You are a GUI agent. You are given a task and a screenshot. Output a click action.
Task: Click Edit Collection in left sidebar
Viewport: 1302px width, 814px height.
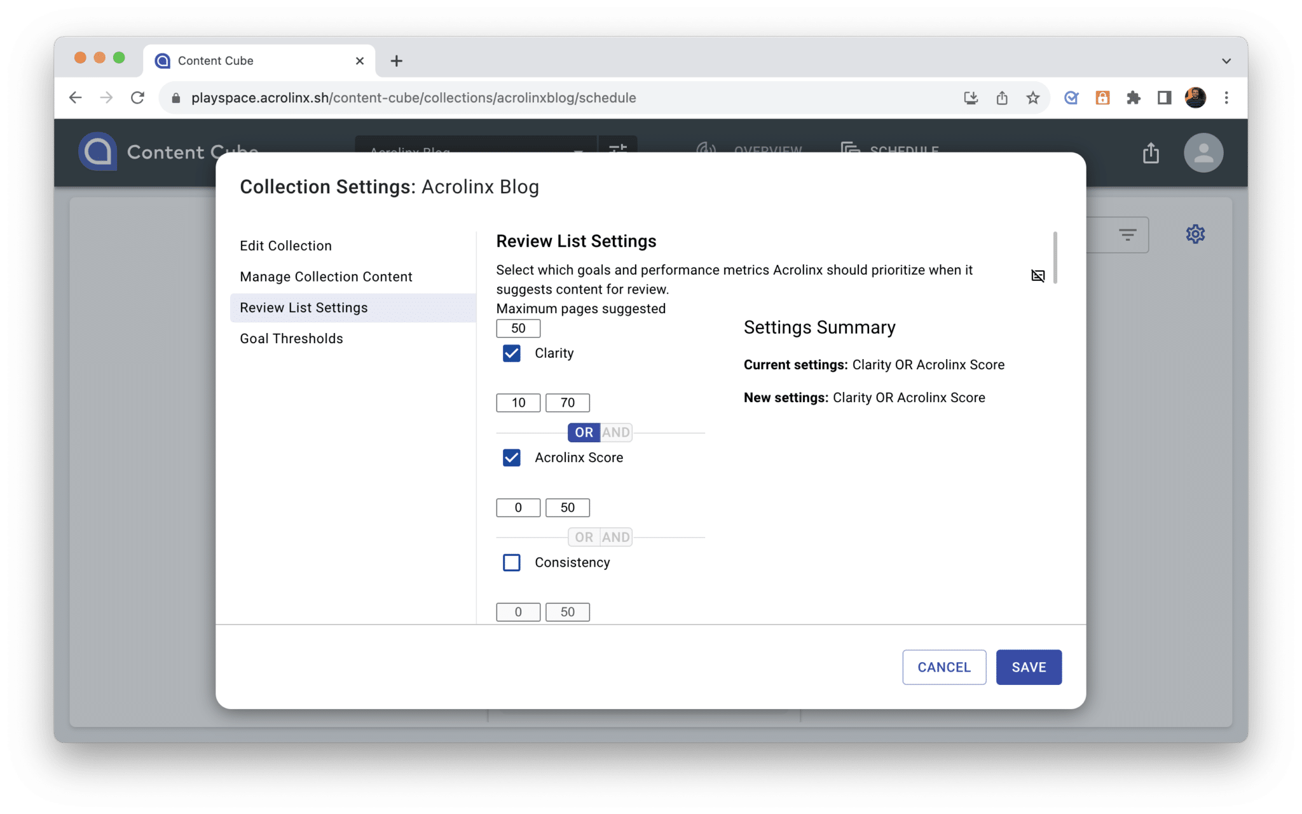coord(286,245)
